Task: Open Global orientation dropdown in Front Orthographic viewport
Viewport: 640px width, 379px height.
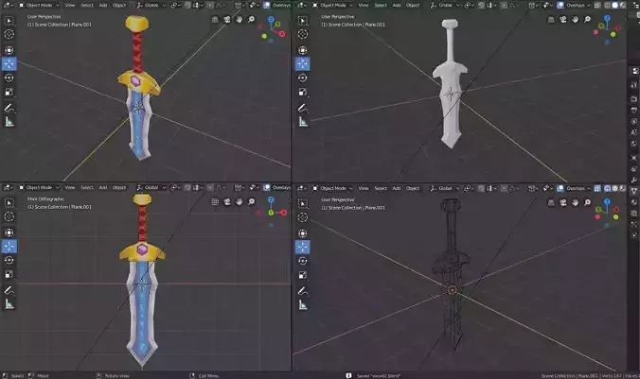Action: coord(151,187)
